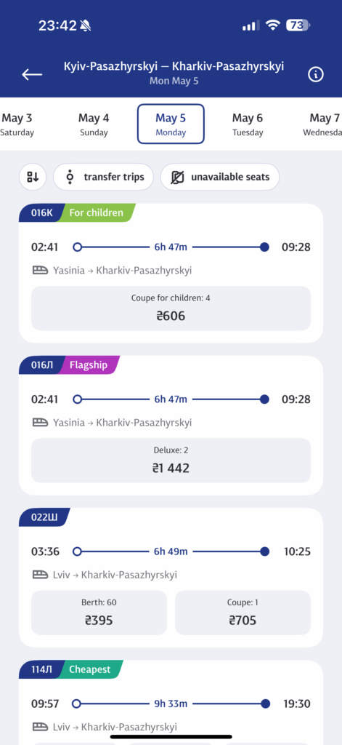Select the Coupe ₴705 option
342x745 pixels.
pos(243,613)
